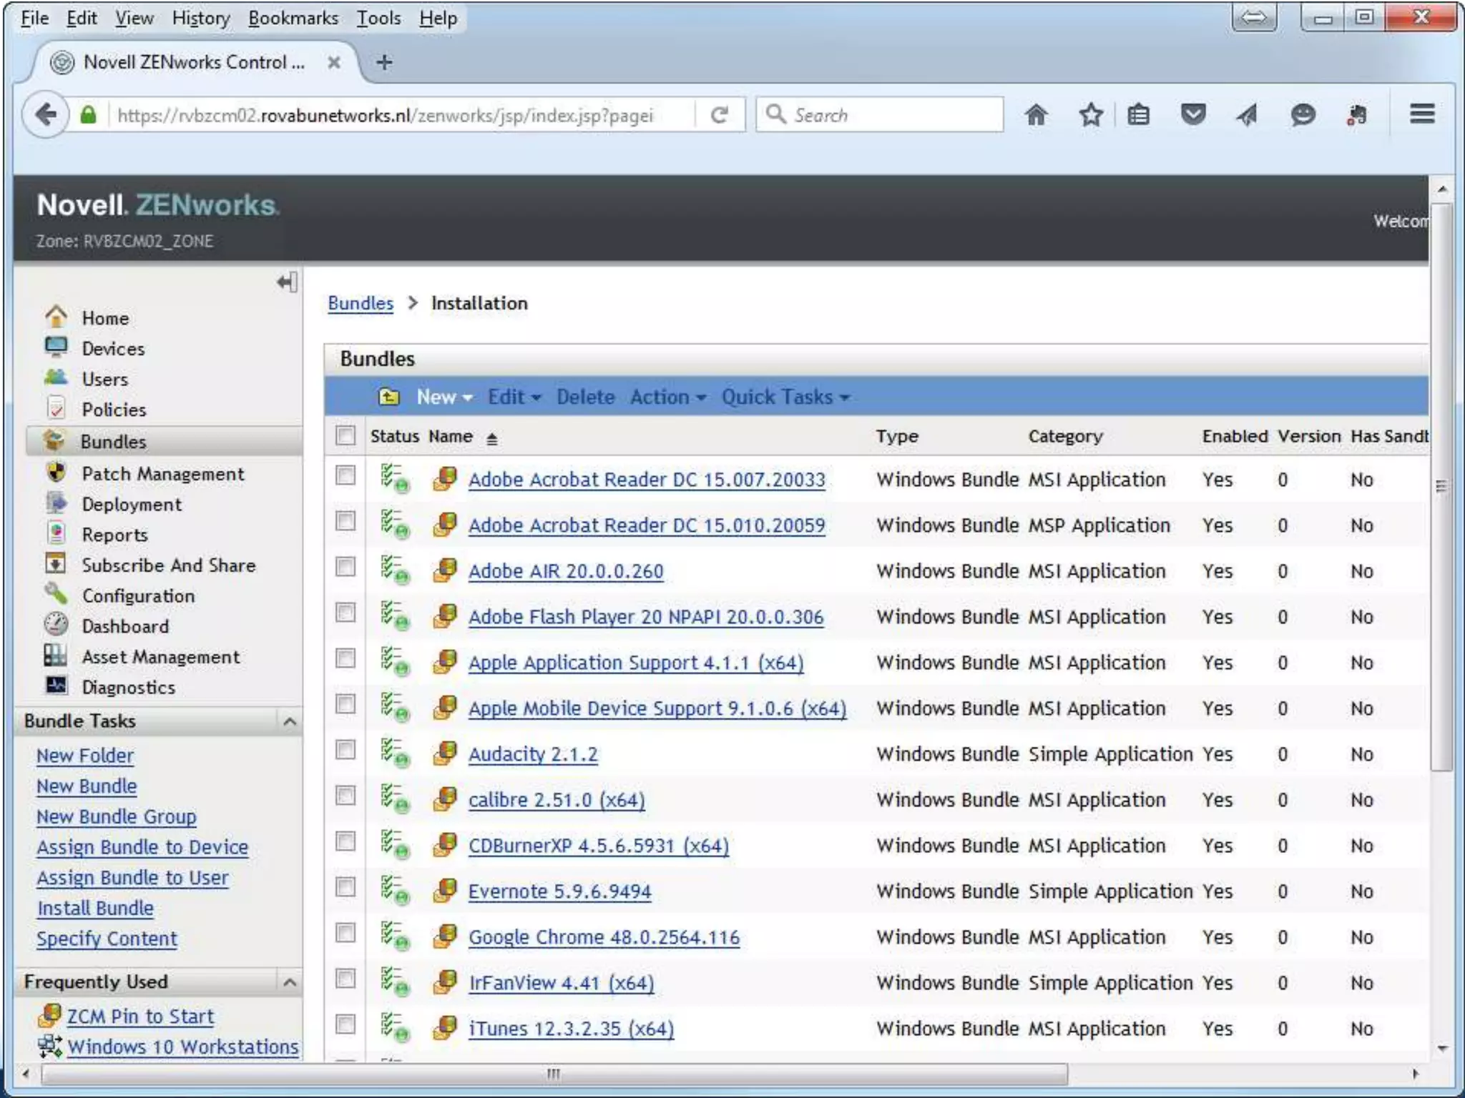This screenshot has width=1465, height=1098.
Task: Click the Patch Management shield icon
Action: click(x=56, y=472)
